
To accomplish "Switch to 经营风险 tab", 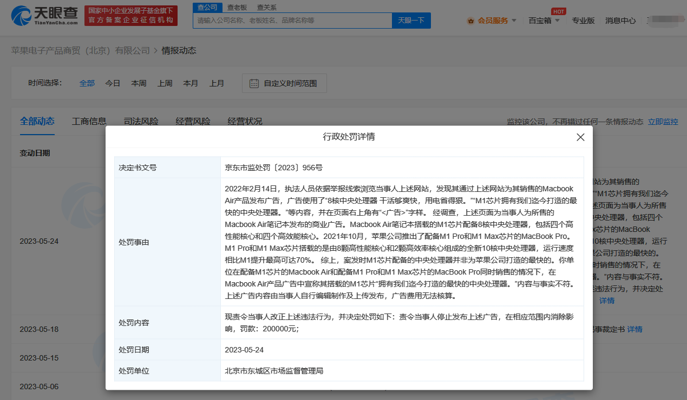I will pyautogui.click(x=193, y=121).
